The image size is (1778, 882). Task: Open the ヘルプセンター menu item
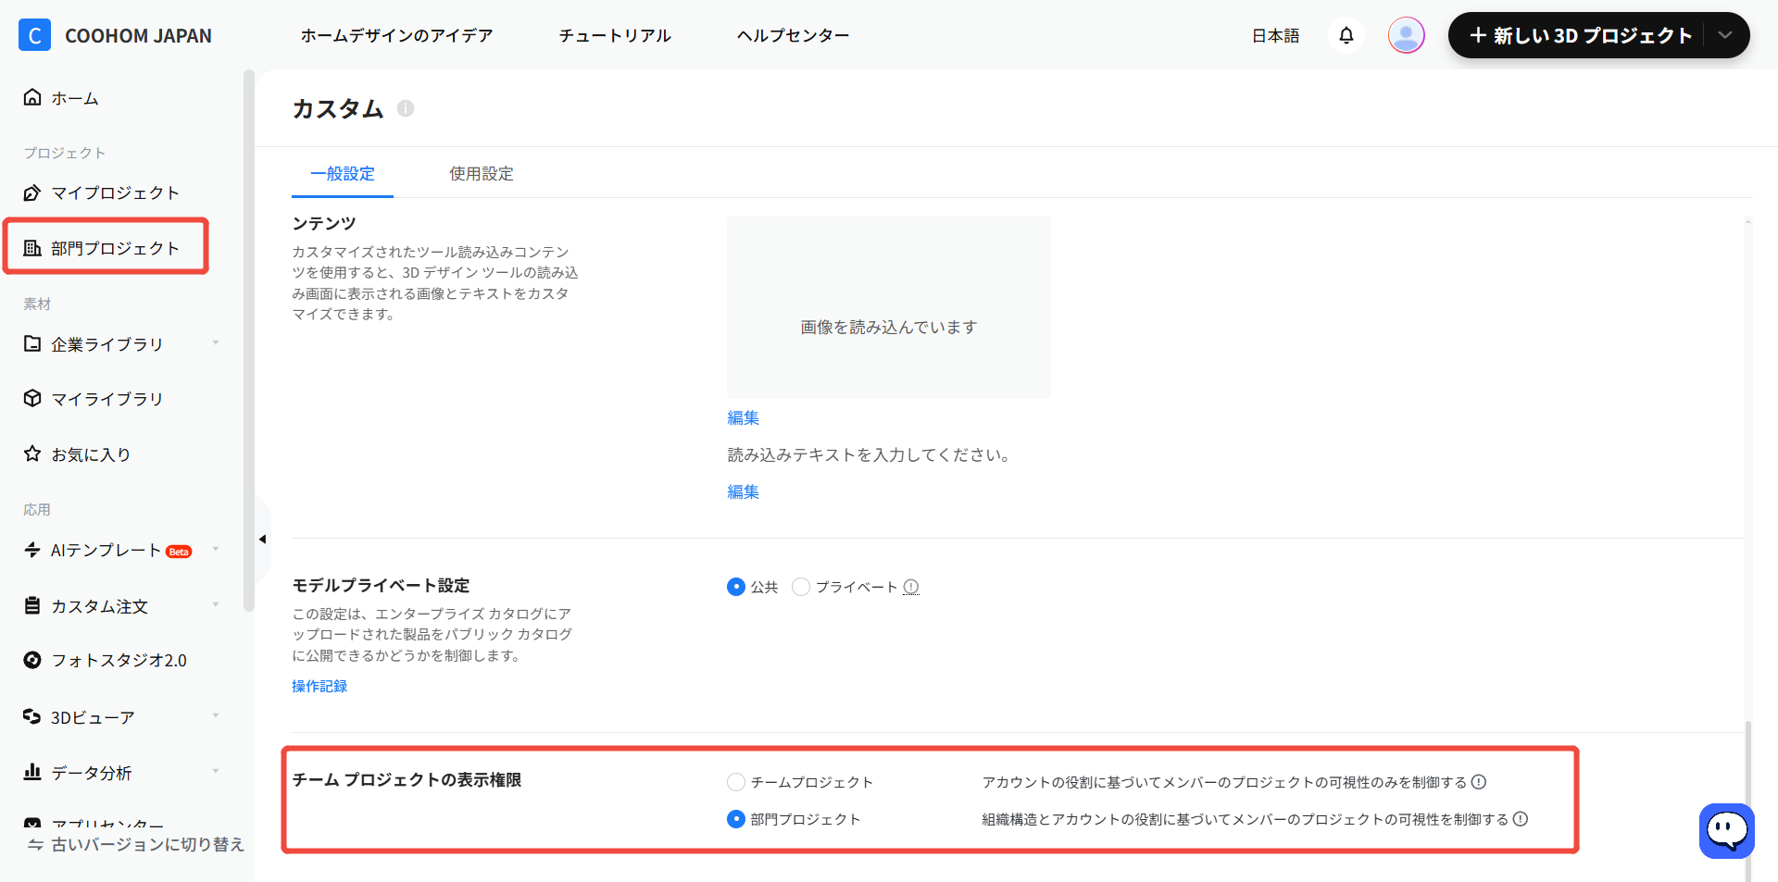(x=793, y=35)
